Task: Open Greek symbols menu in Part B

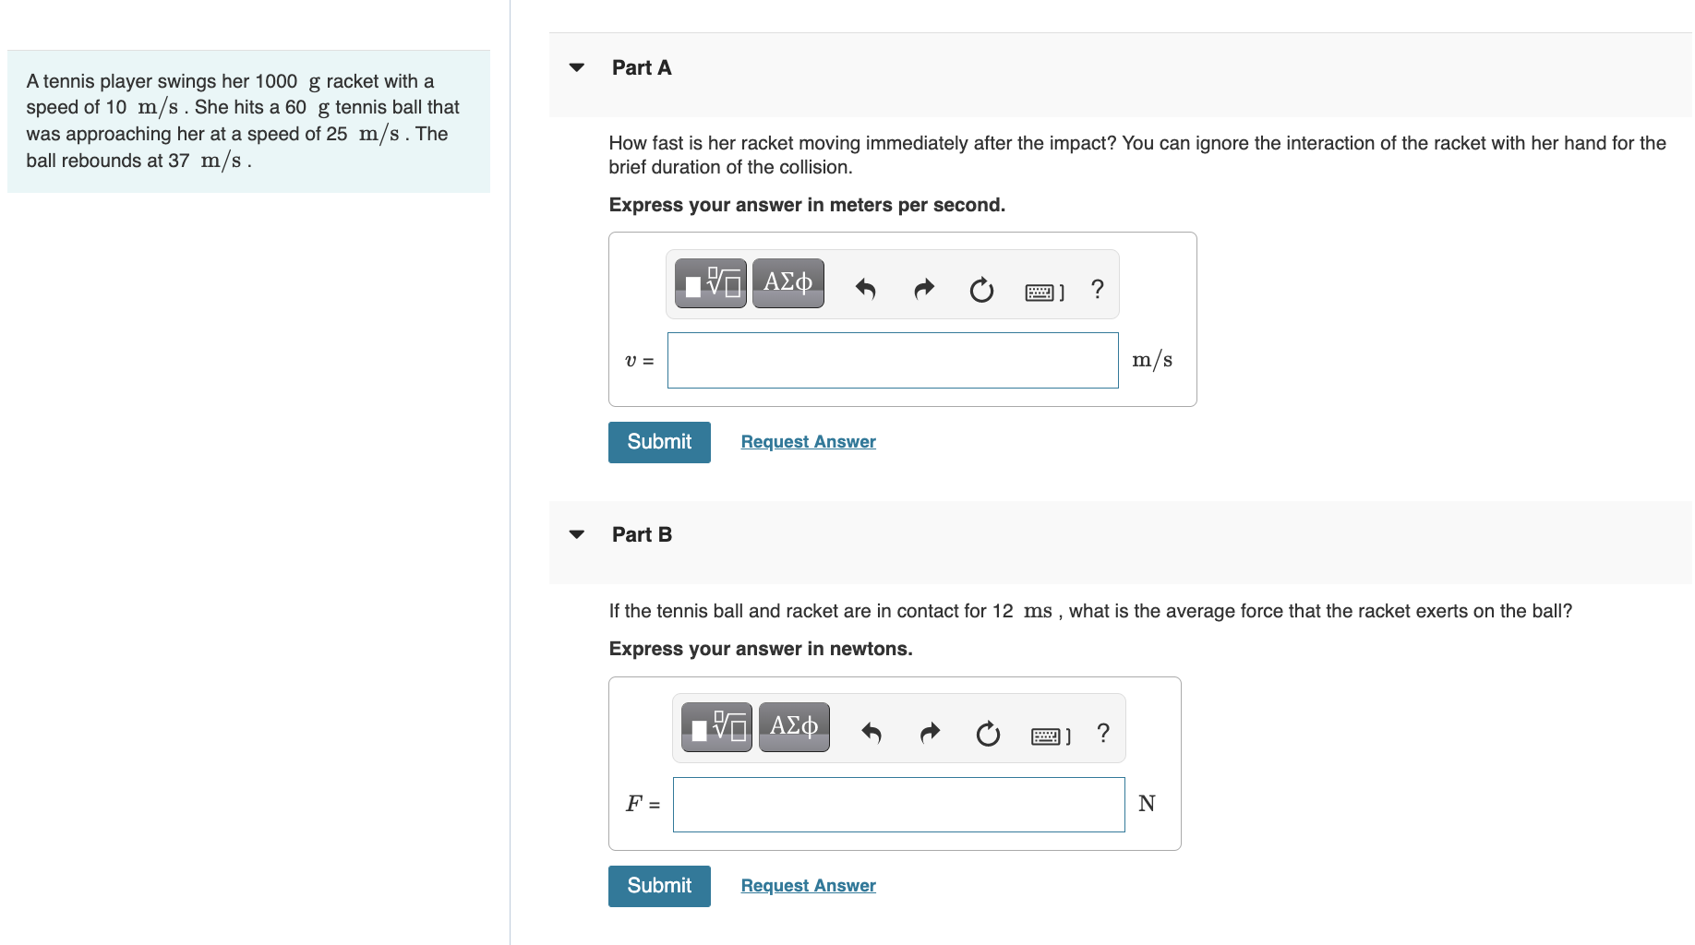Action: [795, 727]
